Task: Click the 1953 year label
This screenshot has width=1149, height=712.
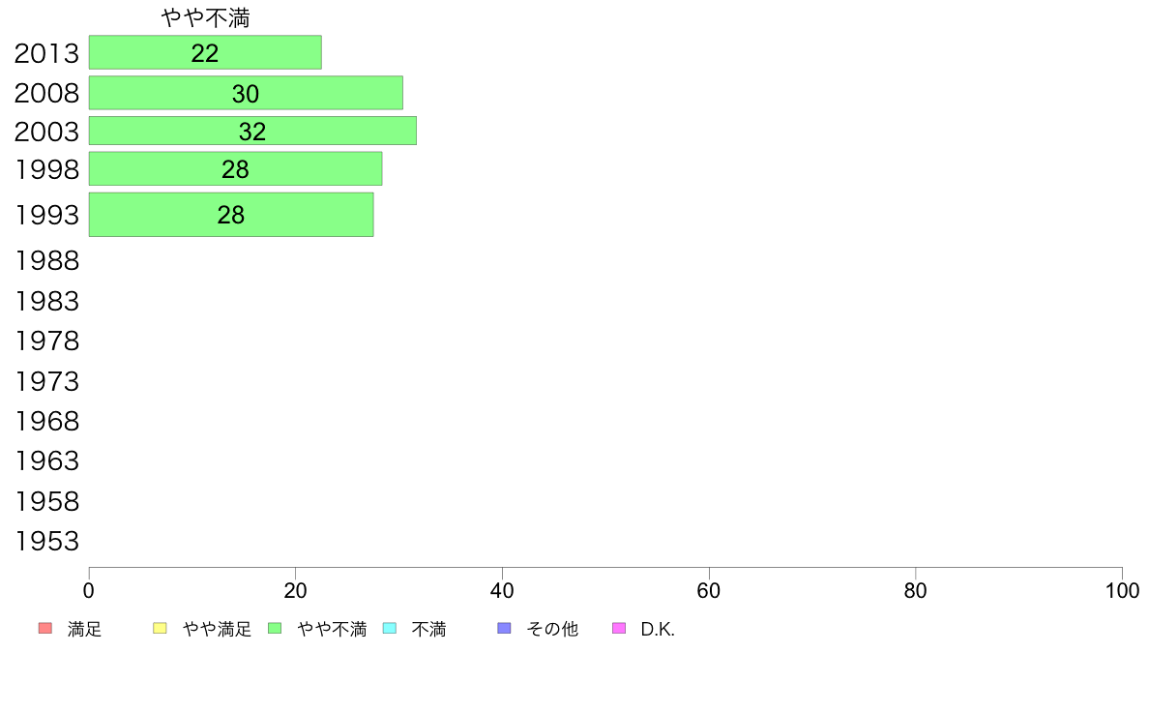Action: pos(46,541)
